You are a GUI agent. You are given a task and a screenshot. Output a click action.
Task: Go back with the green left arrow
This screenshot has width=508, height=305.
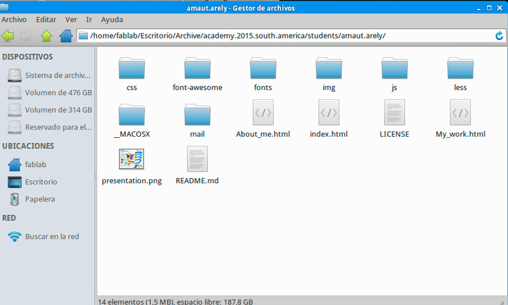click(7, 36)
